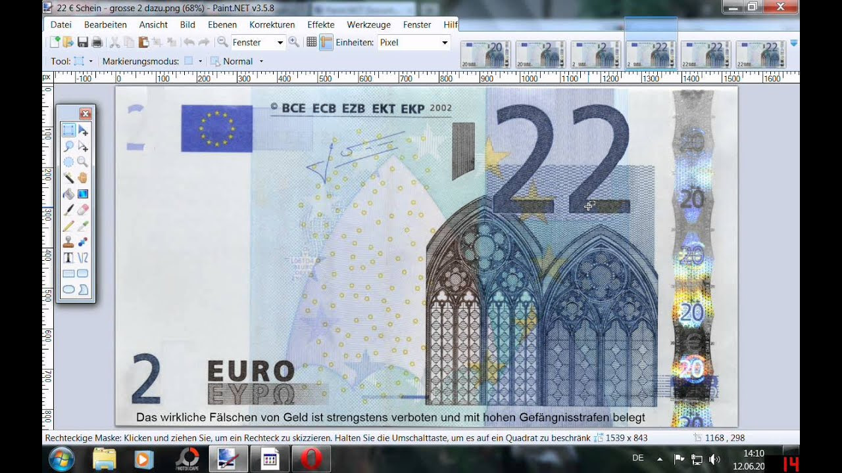Viewport: 842px width, 473px height.
Task: Switch to the first image thumbnail
Action: pyautogui.click(x=485, y=55)
